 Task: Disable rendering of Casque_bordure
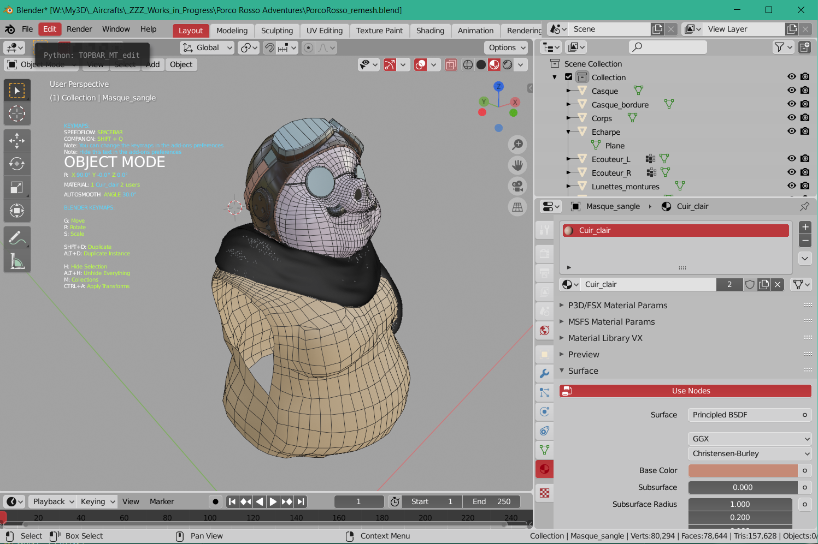pos(805,104)
